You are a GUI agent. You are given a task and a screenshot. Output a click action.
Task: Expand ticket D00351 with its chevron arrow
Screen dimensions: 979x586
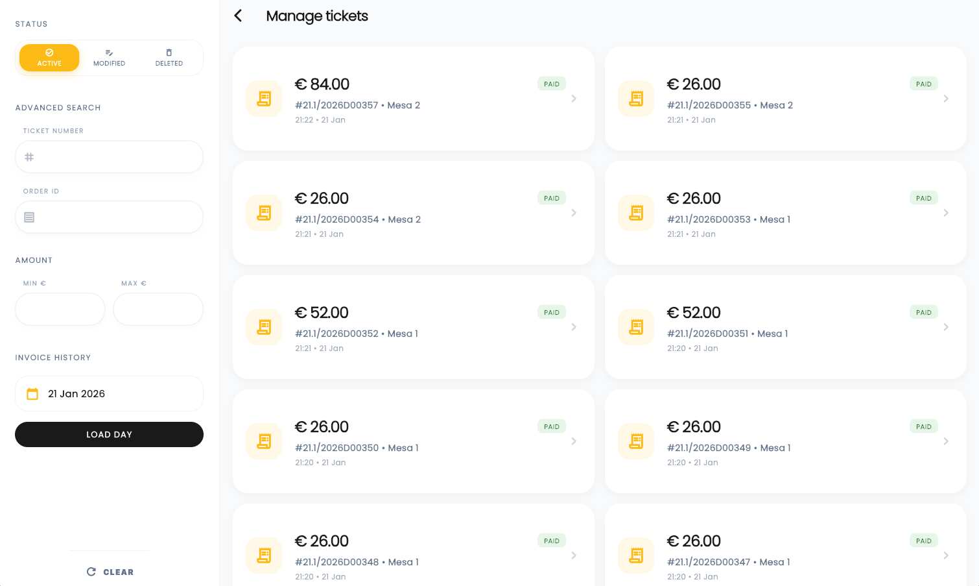click(x=946, y=327)
